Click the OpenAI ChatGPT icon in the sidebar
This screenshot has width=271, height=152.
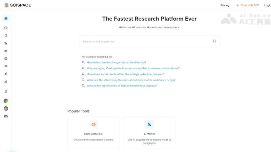coord(6,108)
